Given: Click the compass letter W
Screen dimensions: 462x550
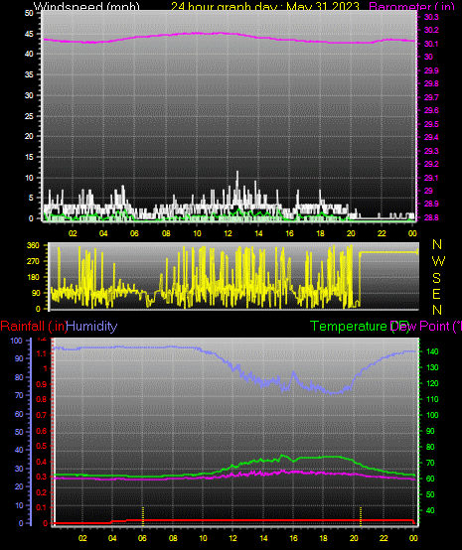Looking at the screenshot, I should pyautogui.click(x=438, y=261).
